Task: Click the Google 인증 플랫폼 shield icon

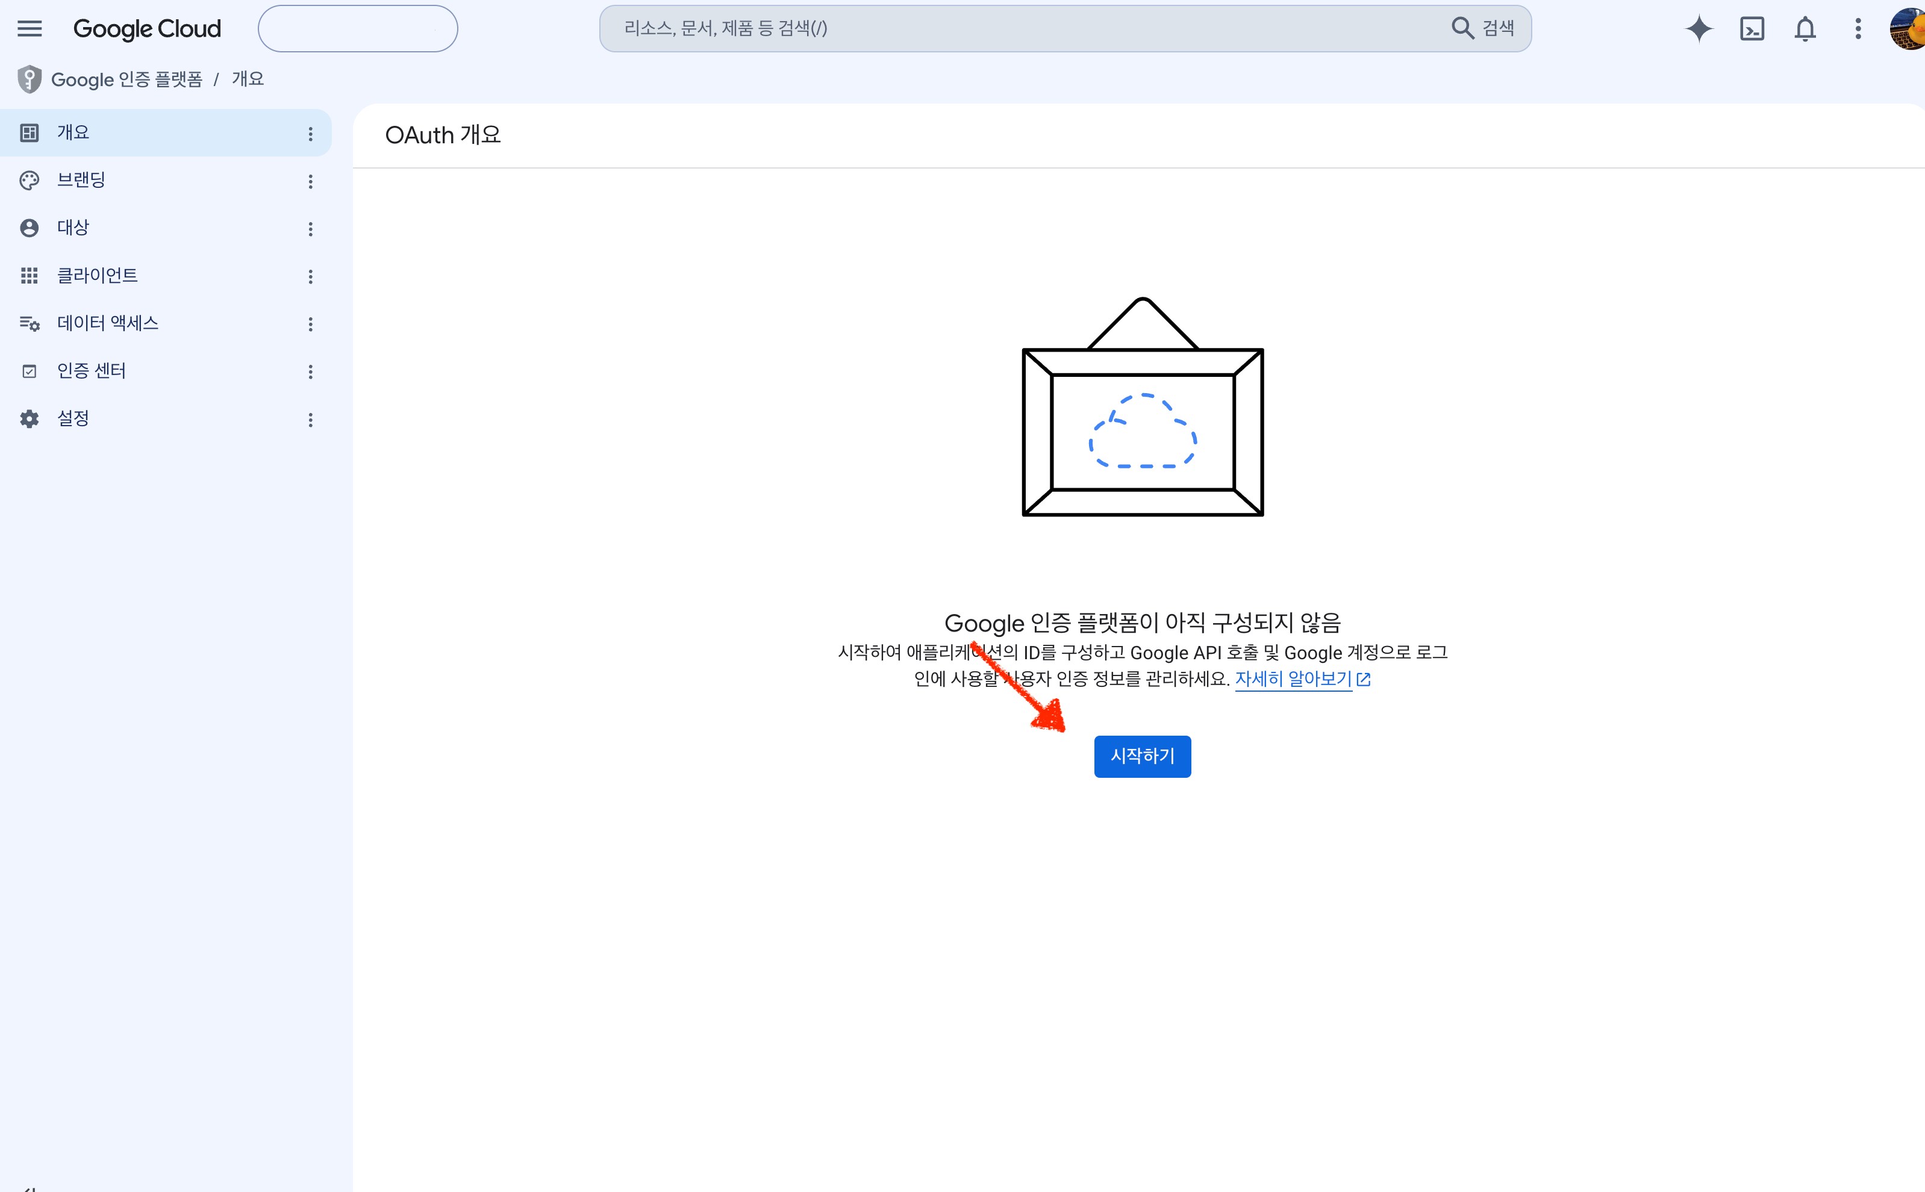Action: click(x=29, y=79)
